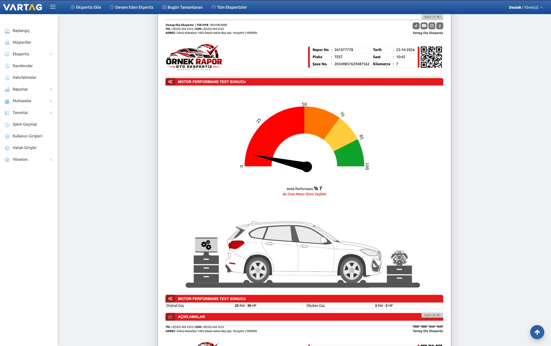The height and width of the screenshot is (346, 551).
Task: Open the TikTok social icon
Action: point(416,26)
